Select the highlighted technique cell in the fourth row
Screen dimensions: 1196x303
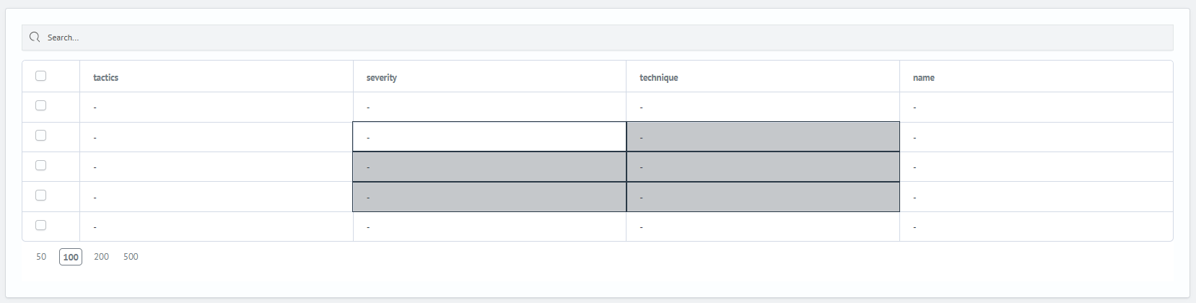coord(763,197)
